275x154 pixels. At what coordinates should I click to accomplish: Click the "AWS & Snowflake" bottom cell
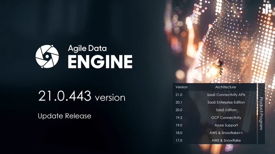226,140
